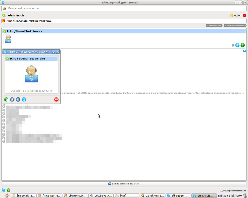
Task: Switch to ubuntu-02.t... editor taskbar item
Action: point(75,196)
